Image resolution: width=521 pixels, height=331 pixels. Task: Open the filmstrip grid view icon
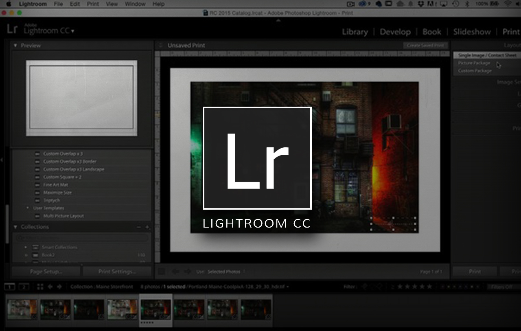pos(40,287)
